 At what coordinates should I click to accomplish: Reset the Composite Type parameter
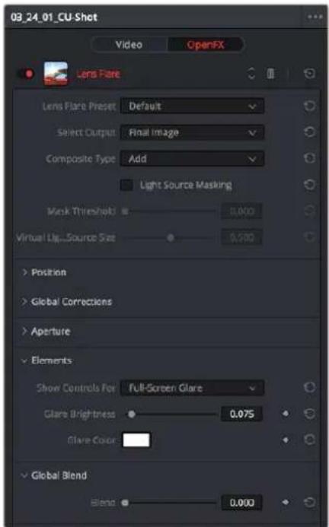(309, 159)
